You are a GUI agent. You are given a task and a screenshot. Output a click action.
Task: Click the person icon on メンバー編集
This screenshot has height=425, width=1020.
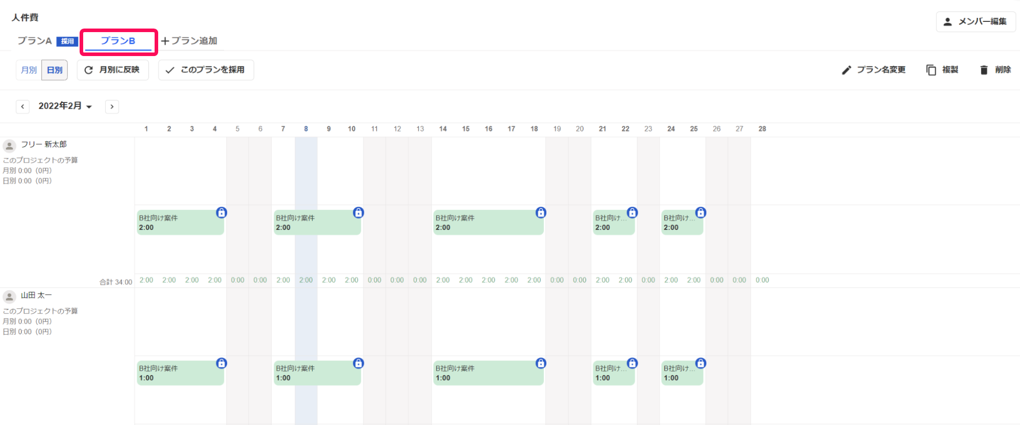(948, 21)
